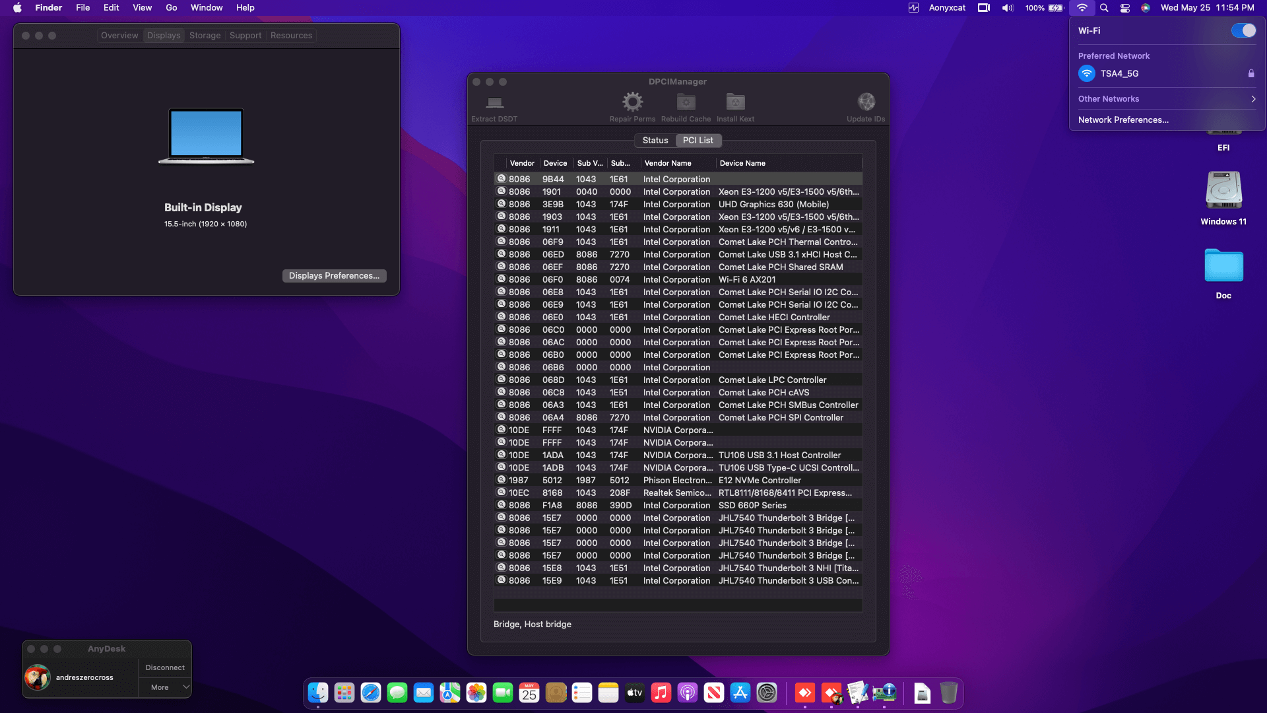The image size is (1267, 713).
Task: Open the Resources tab
Action: (x=291, y=36)
